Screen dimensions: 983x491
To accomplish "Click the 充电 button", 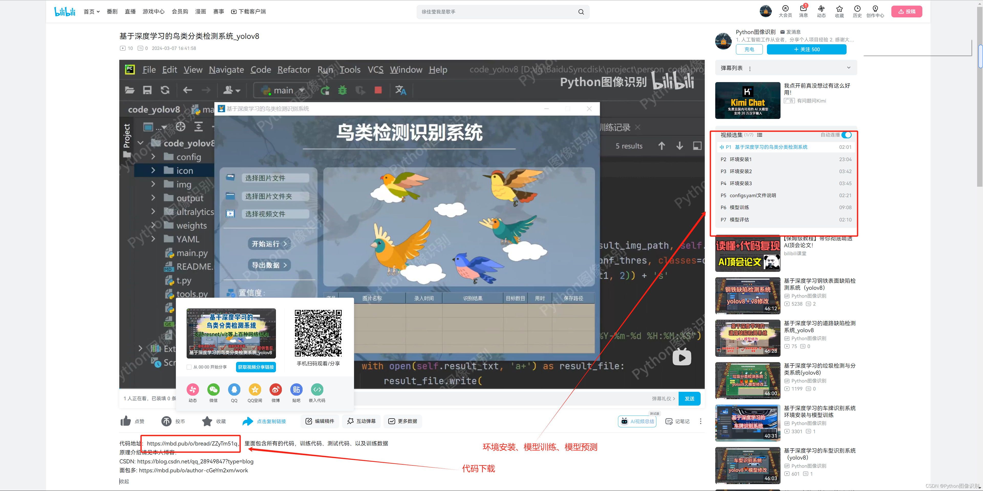I will click(749, 50).
